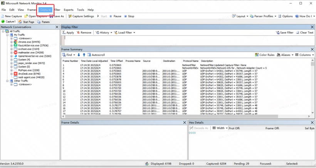The height and width of the screenshot is (168, 316).
Task: Open the Capture menu
Action: [x=45, y=10]
